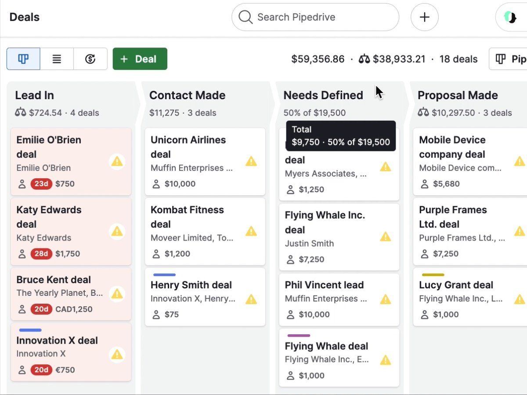The width and height of the screenshot is (527, 395).
Task: Open the Kombat Fitness deal title
Action: [187, 217]
